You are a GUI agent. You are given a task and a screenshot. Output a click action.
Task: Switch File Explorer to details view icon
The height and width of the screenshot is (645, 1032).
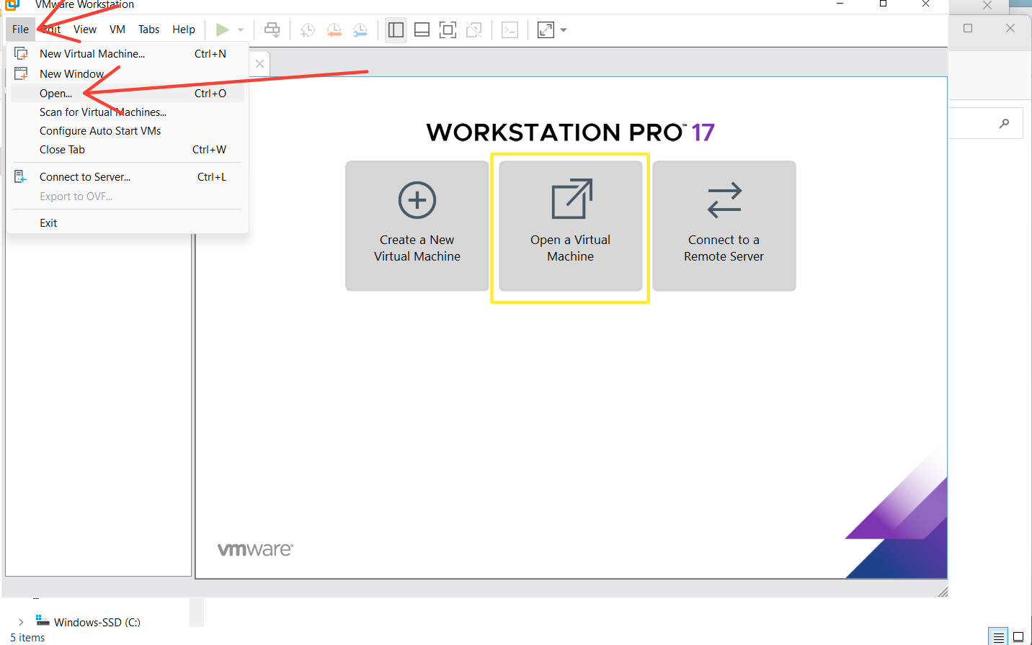(x=998, y=637)
